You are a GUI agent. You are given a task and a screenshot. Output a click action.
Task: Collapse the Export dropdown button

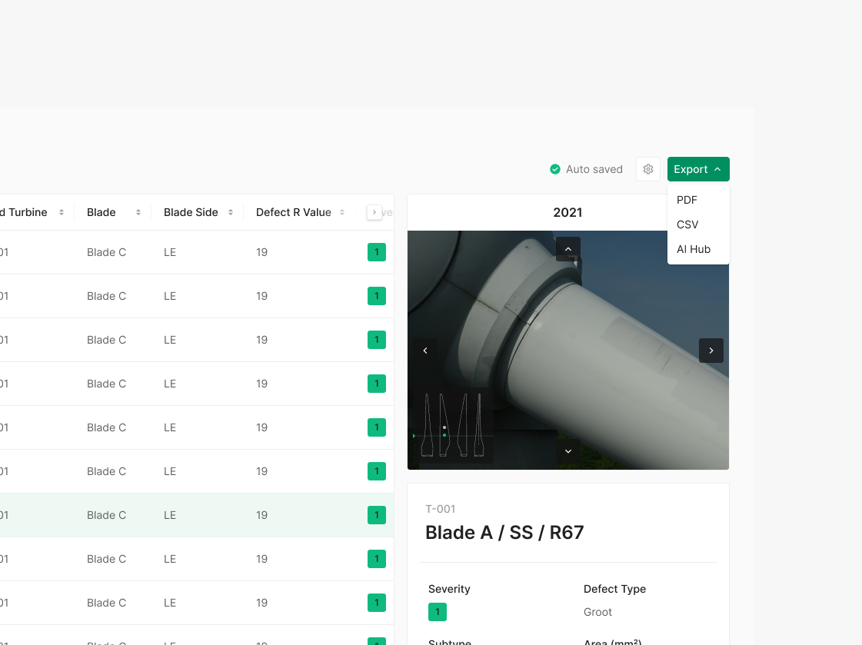click(697, 169)
